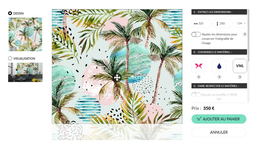Viewport: 256px width, 153px height.
Task: Click the width input field showing 320
Action: click(x=201, y=23)
